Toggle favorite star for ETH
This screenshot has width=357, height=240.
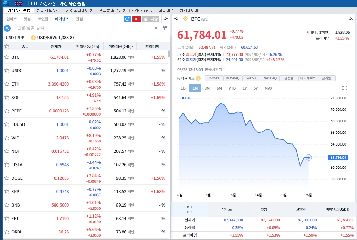tap(7, 84)
